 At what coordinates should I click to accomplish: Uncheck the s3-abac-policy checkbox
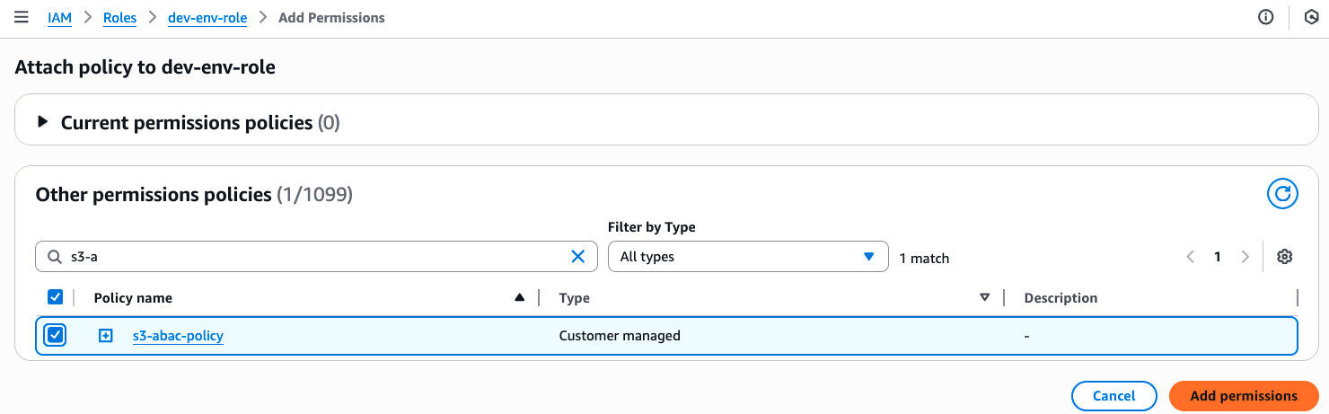[x=56, y=336]
